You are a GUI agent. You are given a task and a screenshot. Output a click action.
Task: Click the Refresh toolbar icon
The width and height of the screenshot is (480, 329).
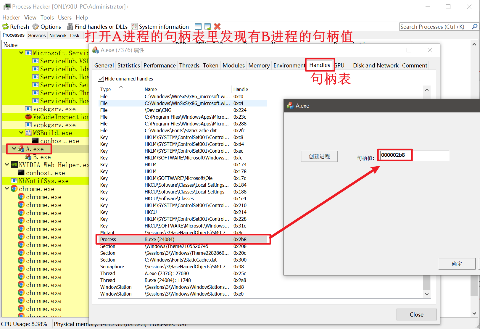click(5, 26)
